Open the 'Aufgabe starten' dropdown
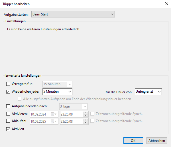This screenshot has width=171, height=147. click(x=73, y=14)
